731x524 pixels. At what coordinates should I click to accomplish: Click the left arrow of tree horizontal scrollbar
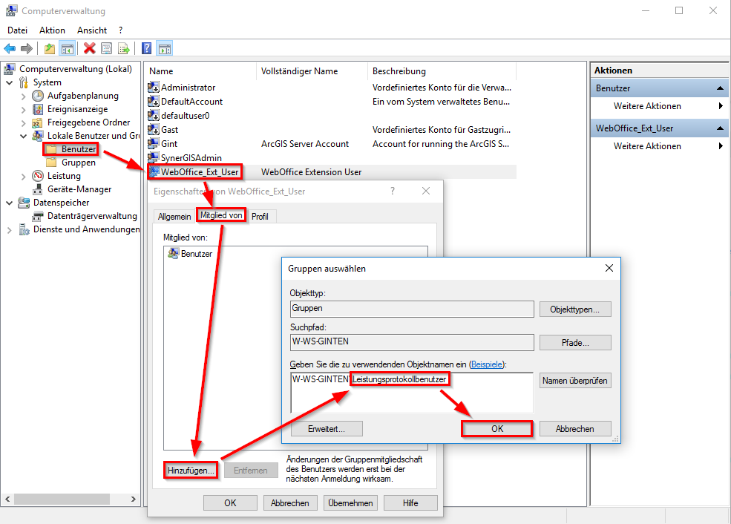click(x=7, y=499)
